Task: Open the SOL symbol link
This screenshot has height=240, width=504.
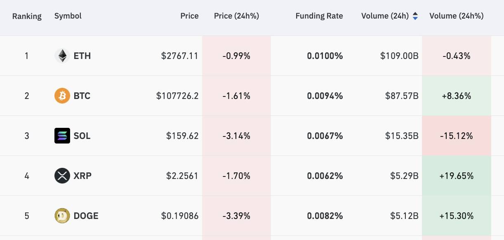Action: [82, 136]
